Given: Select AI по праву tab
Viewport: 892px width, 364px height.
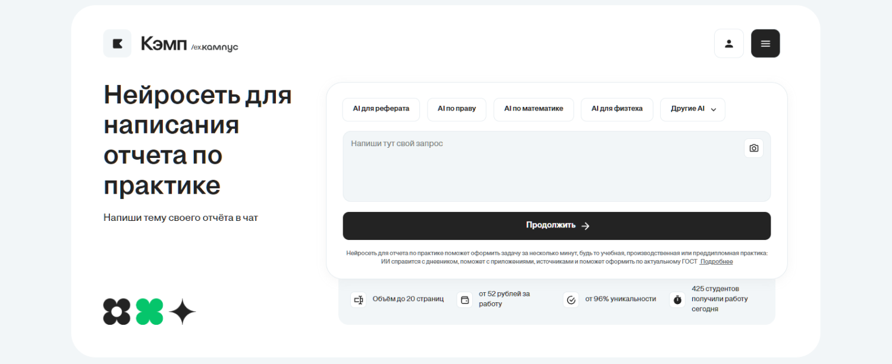Looking at the screenshot, I should (x=456, y=109).
